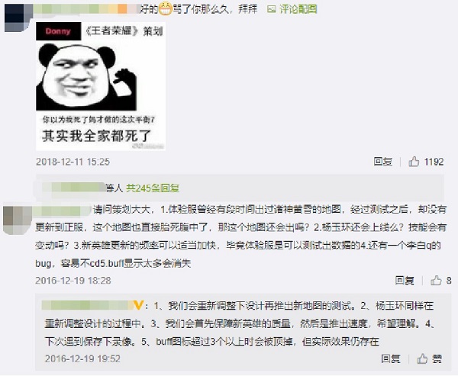Open the second commenter's pixelated avatar
The height and width of the screenshot is (376, 458).
(x=18, y=219)
